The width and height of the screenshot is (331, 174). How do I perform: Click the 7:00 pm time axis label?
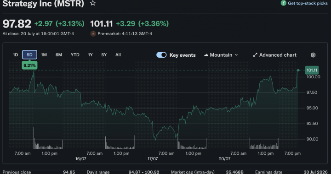click(x=292, y=153)
